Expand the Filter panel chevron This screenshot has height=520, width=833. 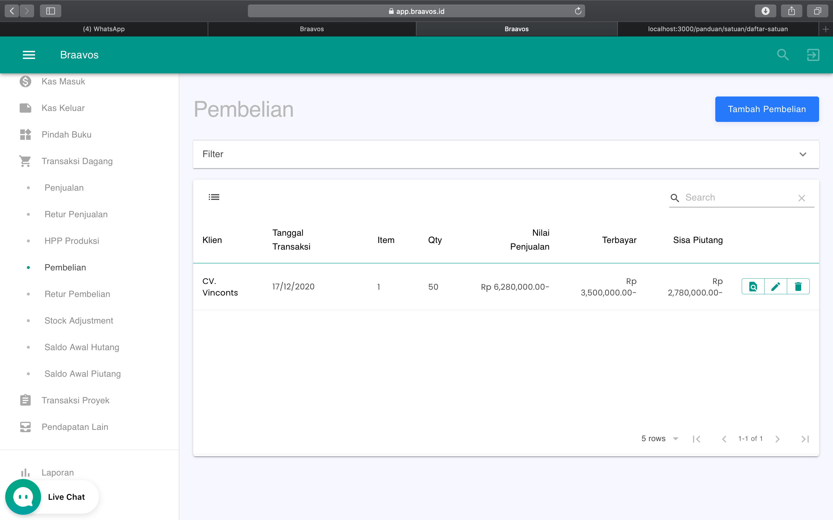803,154
